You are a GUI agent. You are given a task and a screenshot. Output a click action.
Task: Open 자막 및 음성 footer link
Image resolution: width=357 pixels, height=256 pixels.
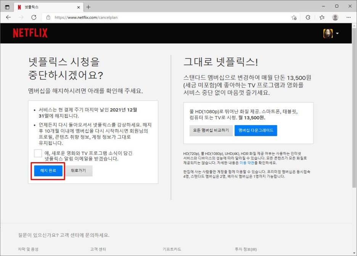tap(28, 250)
